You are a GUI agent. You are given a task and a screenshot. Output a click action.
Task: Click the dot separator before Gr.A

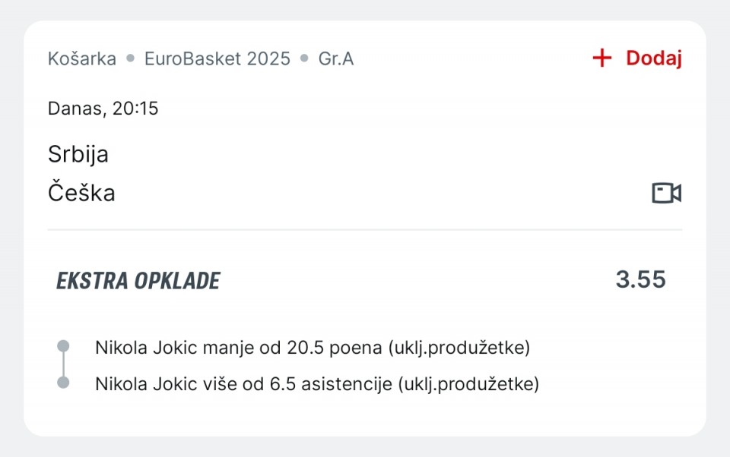pos(304,58)
